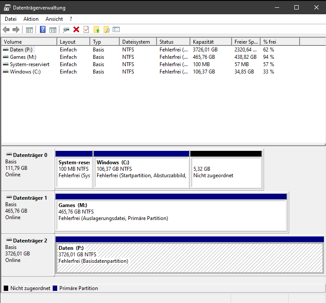The image size is (326, 303).
Task: Select the Windows (C:) volume in list
Action: pyautogui.click(x=26, y=72)
